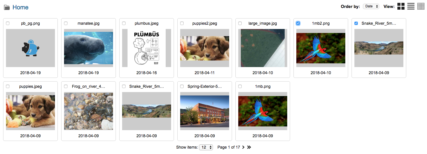Open the piggy bank pb_pg.png thumbnail
Screen dimensions: 427x154
(x=30, y=48)
